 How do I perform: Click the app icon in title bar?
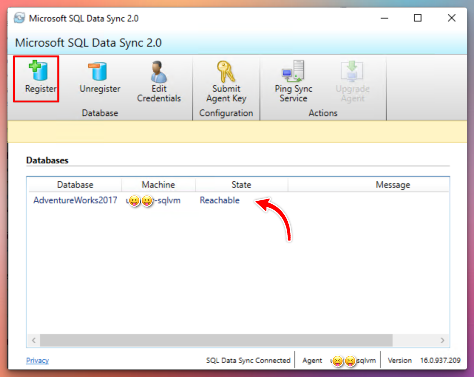20,18
